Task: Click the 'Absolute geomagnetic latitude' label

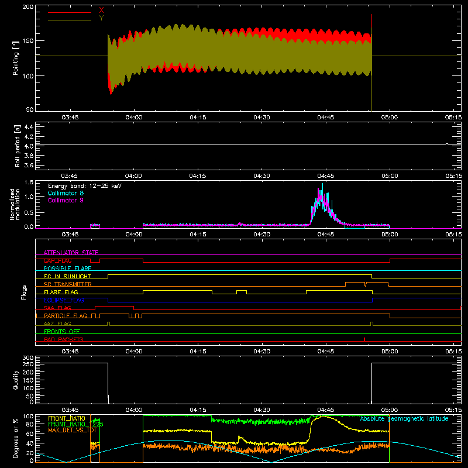Action: [x=404, y=418]
